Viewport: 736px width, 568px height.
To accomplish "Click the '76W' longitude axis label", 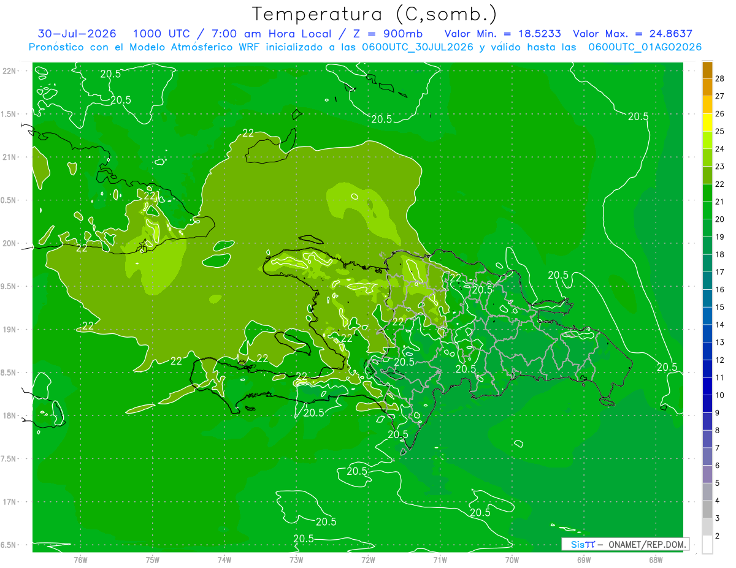I will [80, 559].
